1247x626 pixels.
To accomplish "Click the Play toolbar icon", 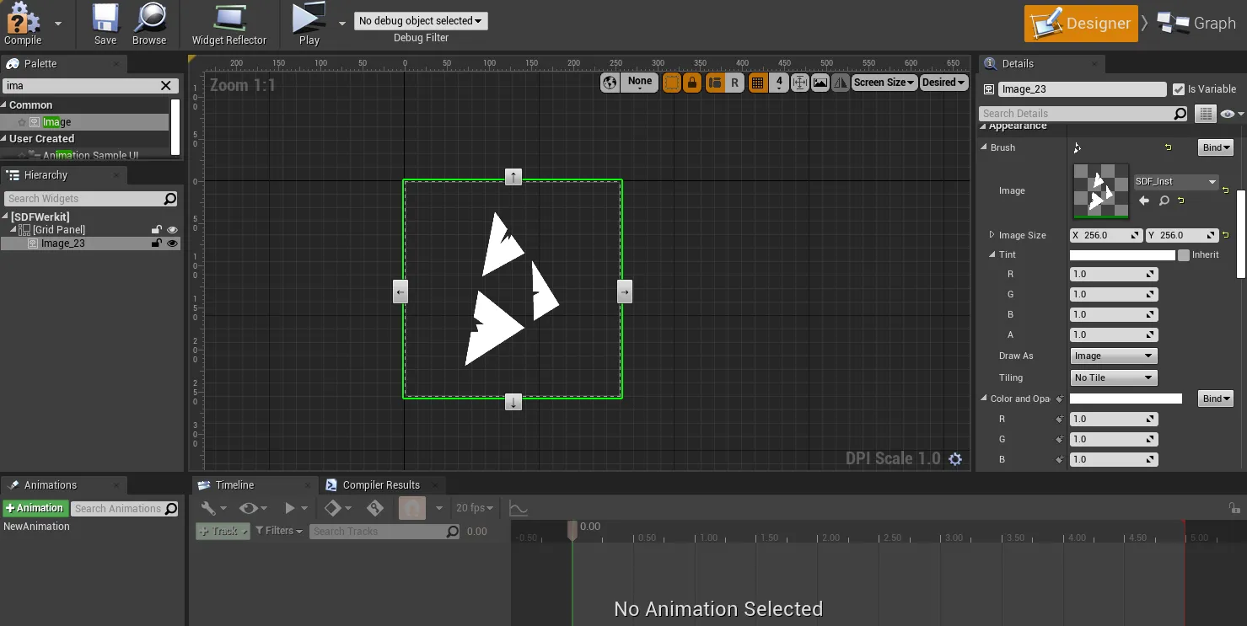I will click(x=309, y=19).
